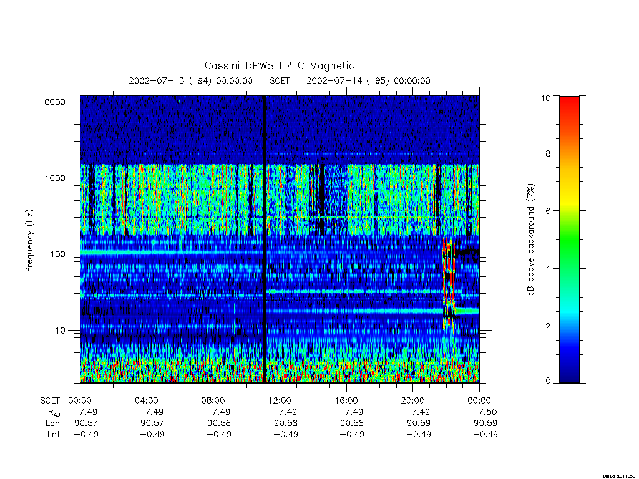Click the "Lat" row label
Viewport: 639px width, 479px height.
click(x=54, y=434)
